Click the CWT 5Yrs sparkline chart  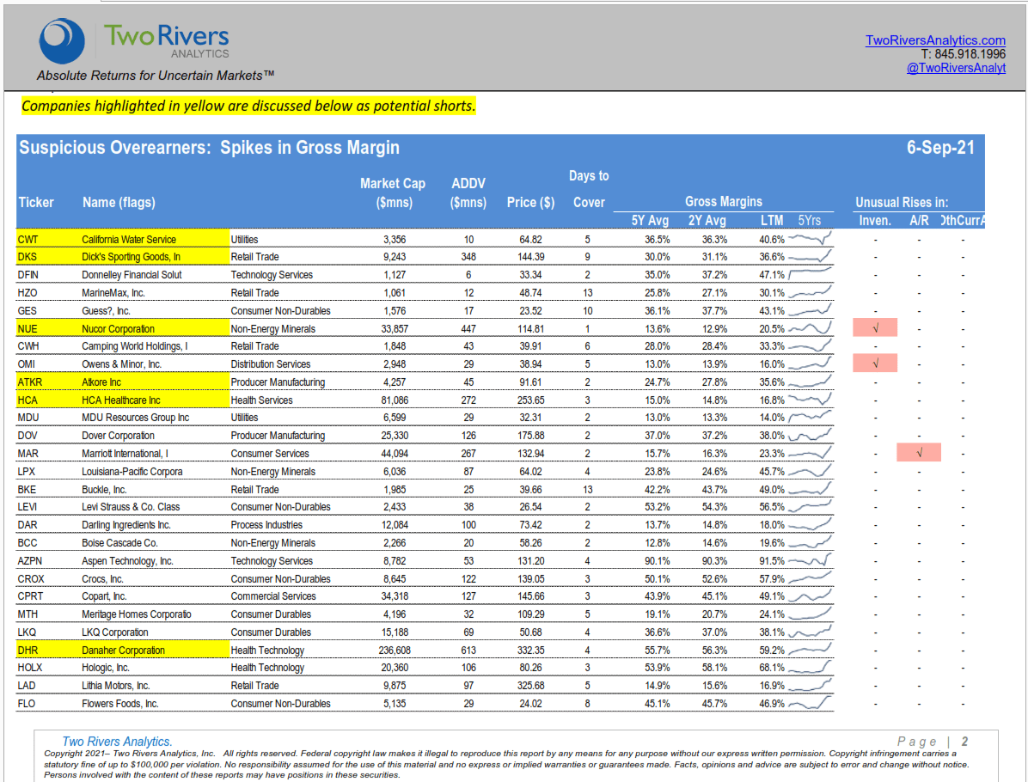click(810, 239)
